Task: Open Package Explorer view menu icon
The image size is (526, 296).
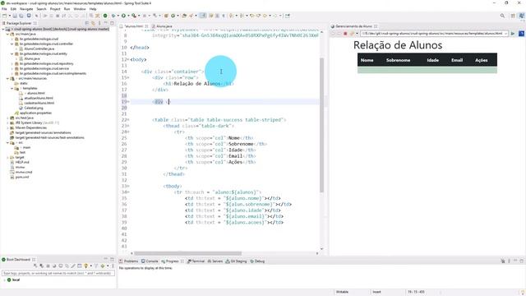Action: pyautogui.click(x=99, y=23)
